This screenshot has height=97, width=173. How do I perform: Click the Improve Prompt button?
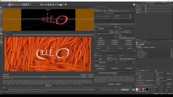click(x=115, y=24)
